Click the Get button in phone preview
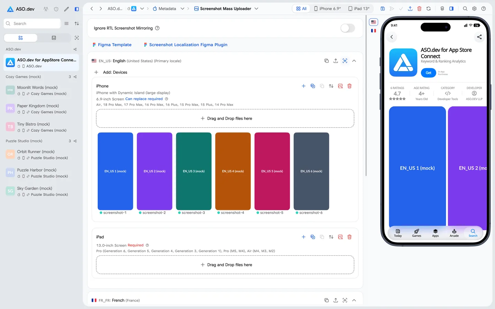This screenshot has width=495, height=309. click(x=428, y=73)
